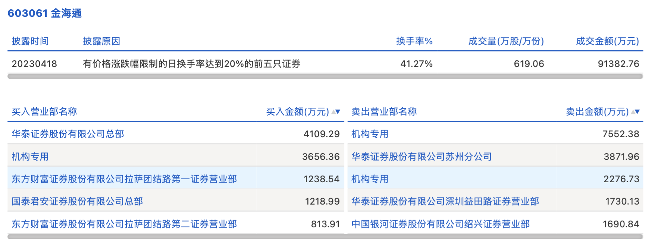Open the 603061 金海通 stock title link

point(45,13)
